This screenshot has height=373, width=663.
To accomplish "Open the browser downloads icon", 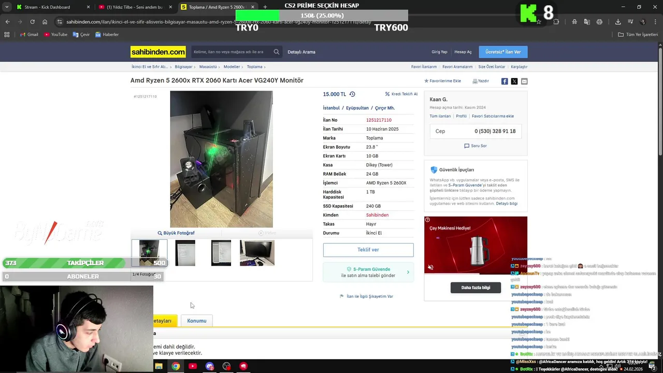I will tap(618, 22).
